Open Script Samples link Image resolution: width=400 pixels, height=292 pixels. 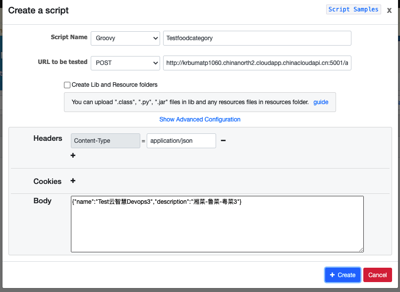(353, 9)
